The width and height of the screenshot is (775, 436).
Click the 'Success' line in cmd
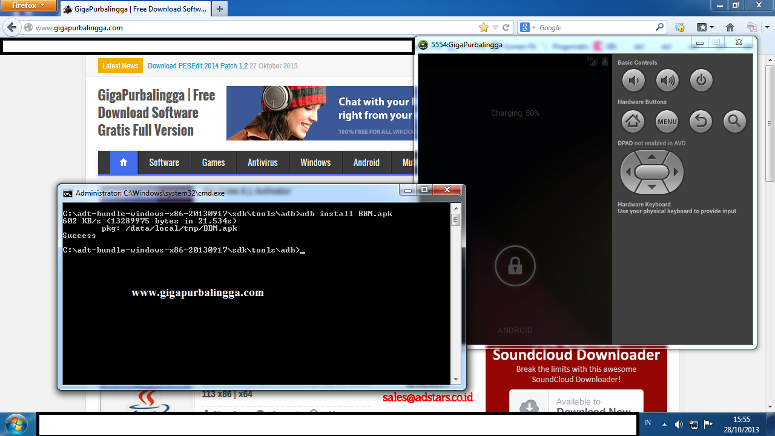[79, 236]
